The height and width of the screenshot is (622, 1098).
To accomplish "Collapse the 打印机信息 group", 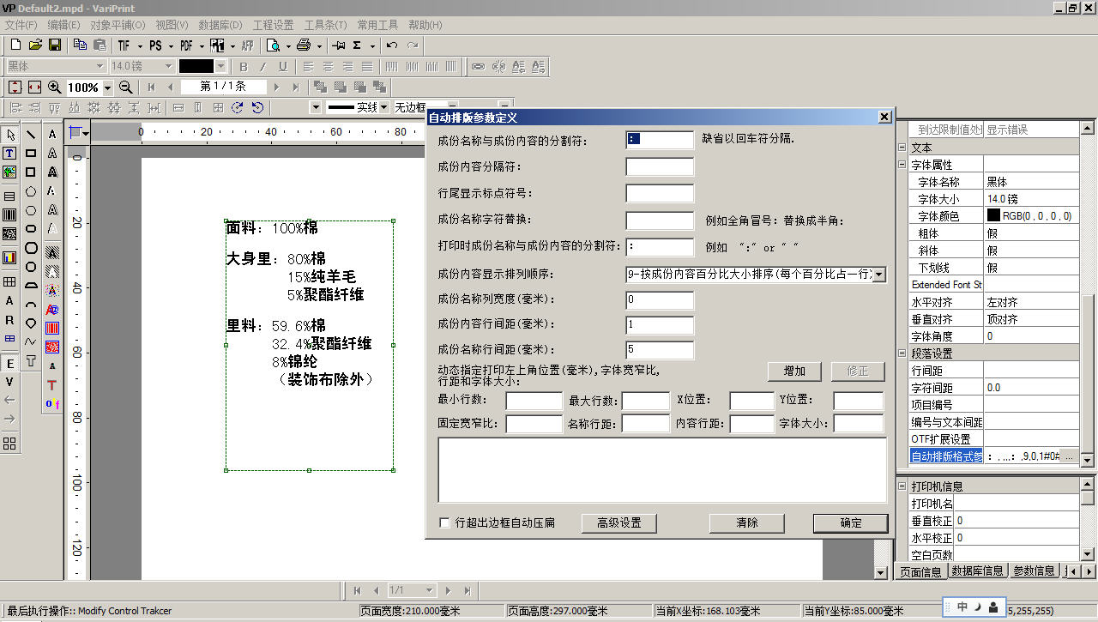I will 902,486.
